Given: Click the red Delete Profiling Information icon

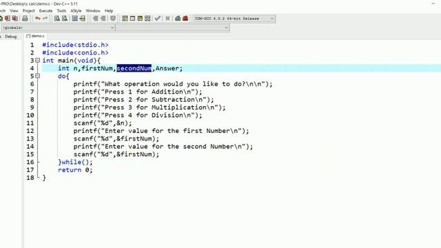Looking at the screenshot, I should [185, 19].
